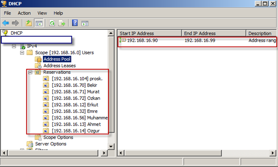Click the Erkut reservation icon
Screen dimensions: 278x167
click(46, 105)
